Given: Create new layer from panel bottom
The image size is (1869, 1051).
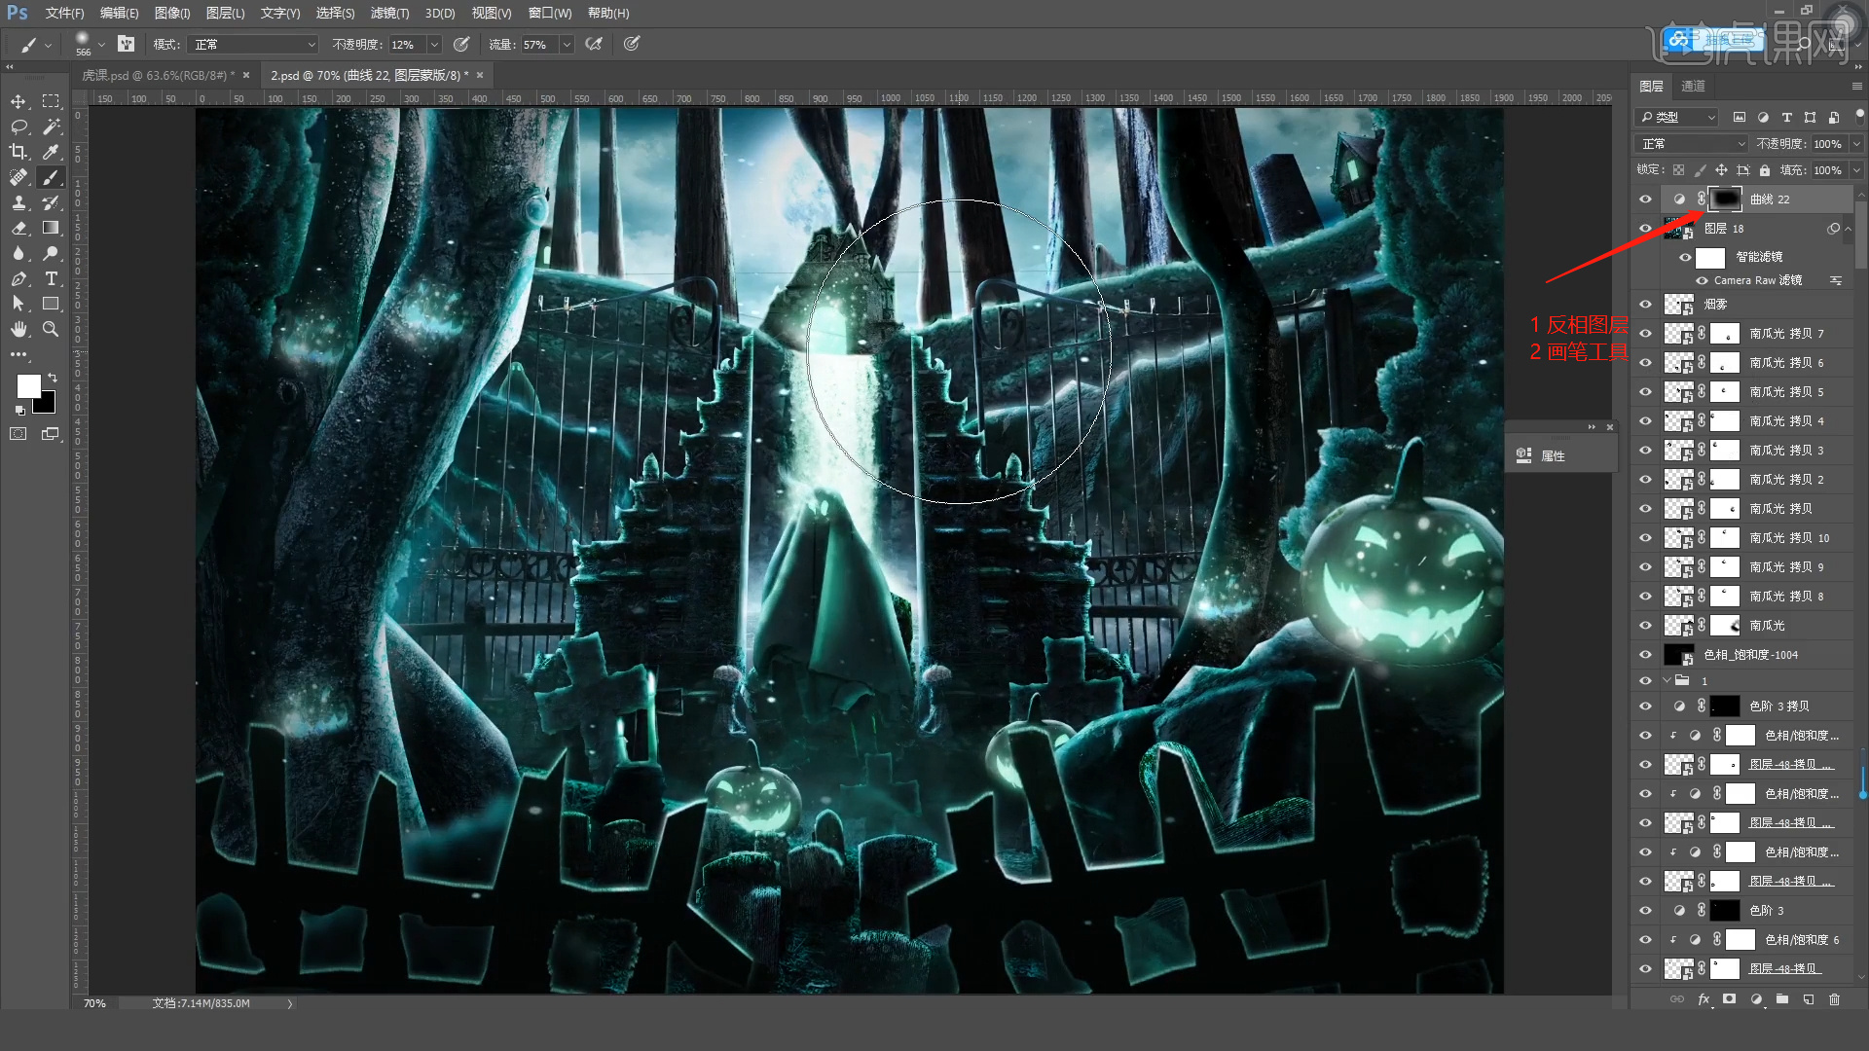Looking at the screenshot, I should click(1808, 998).
